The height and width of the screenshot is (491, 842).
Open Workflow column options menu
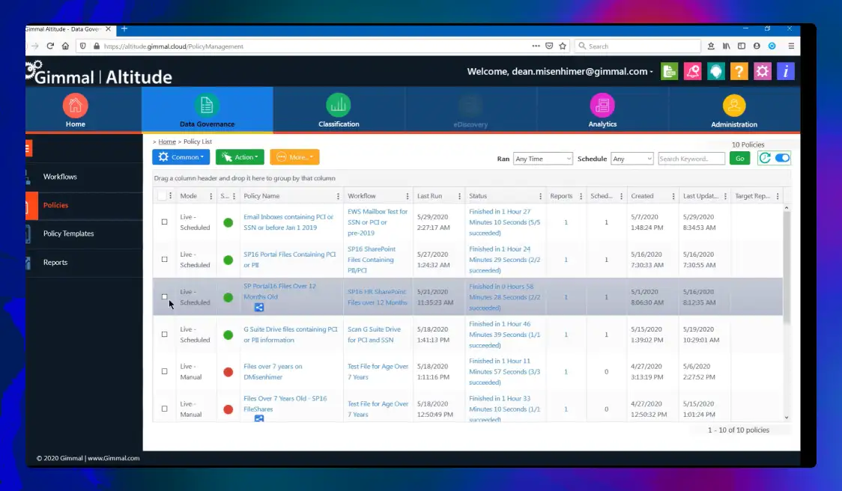(407, 196)
